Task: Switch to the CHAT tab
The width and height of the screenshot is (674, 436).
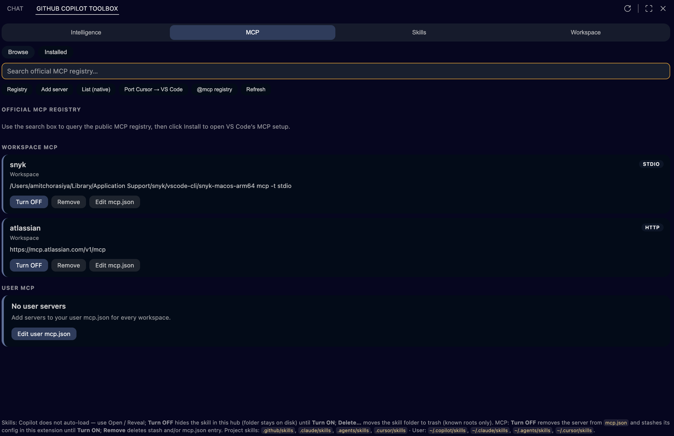Action: (x=15, y=8)
